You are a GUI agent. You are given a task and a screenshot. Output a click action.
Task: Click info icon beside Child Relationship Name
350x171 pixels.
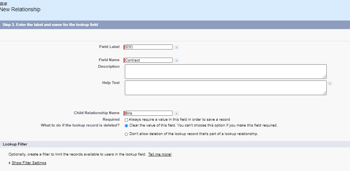click(176, 113)
